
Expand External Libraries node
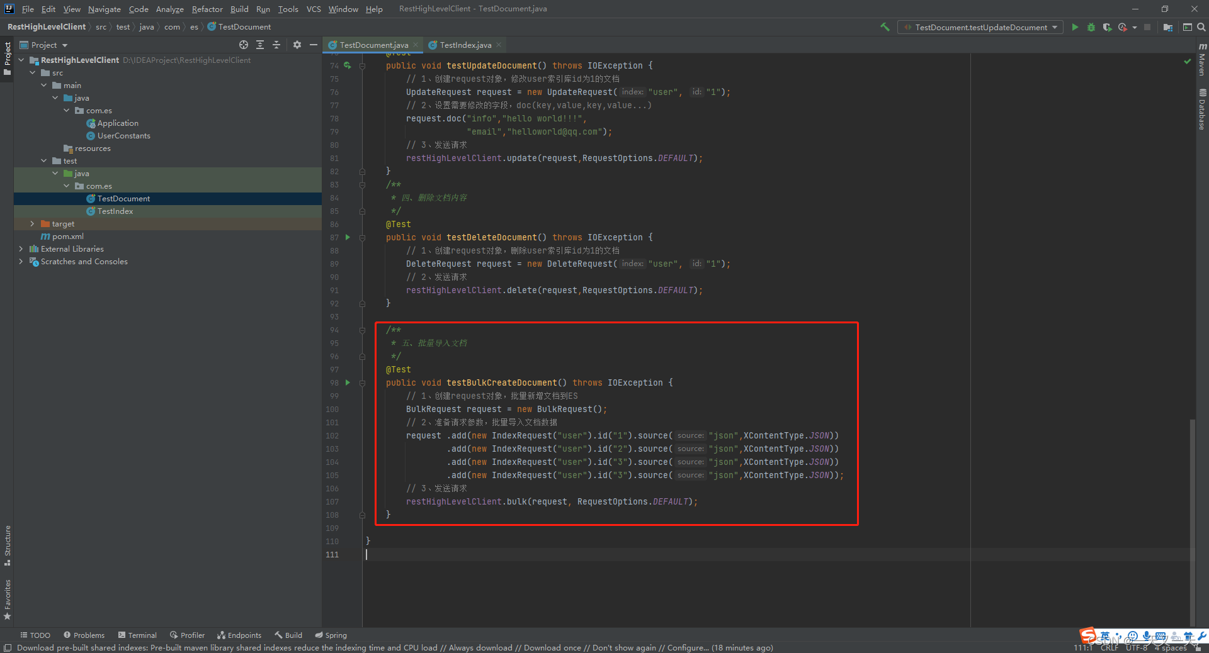coord(21,249)
